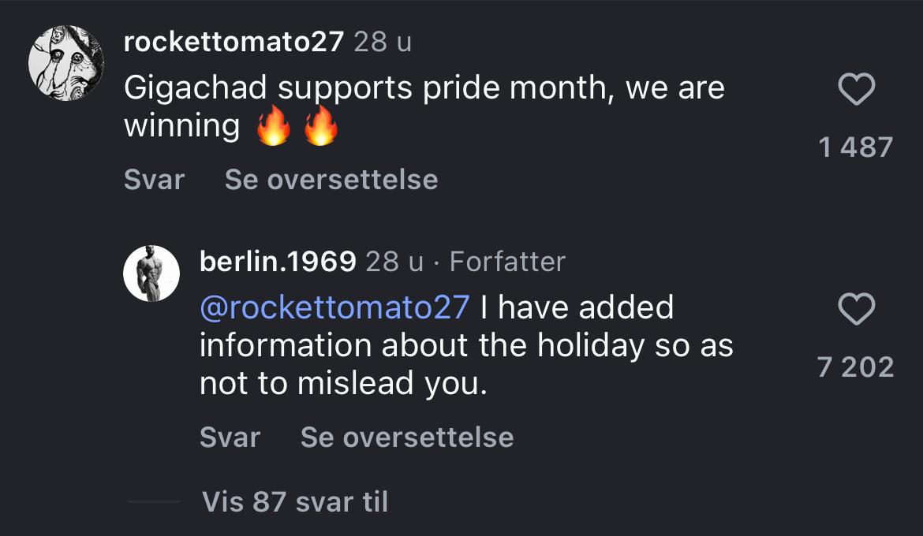Open the berlin.1969 username link
The image size is (923, 536).
(278, 262)
